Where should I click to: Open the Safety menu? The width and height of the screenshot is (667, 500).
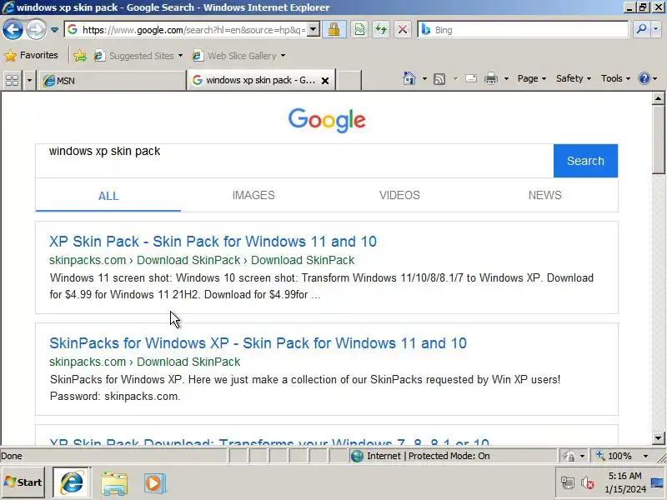pos(574,78)
